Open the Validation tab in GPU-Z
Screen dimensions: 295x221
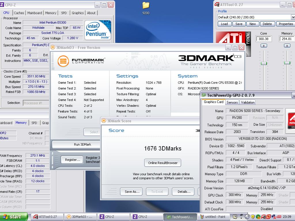(x=247, y=102)
